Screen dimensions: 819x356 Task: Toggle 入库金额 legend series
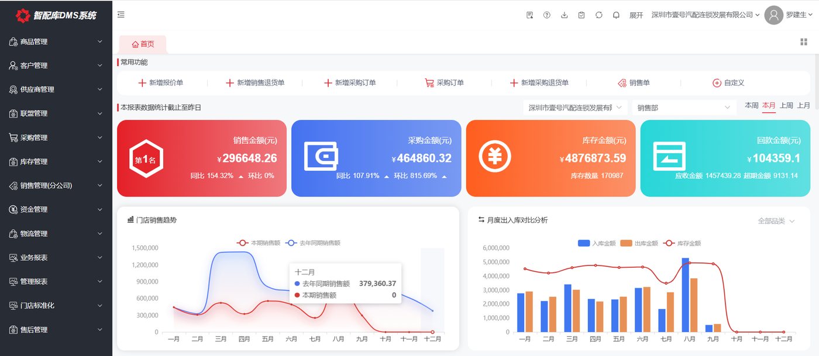click(x=597, y=243)
